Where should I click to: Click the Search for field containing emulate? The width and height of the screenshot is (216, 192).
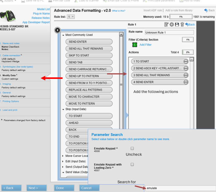point(180,188)
